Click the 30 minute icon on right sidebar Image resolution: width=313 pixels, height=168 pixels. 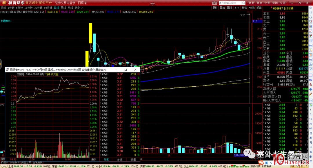(311, 124)
